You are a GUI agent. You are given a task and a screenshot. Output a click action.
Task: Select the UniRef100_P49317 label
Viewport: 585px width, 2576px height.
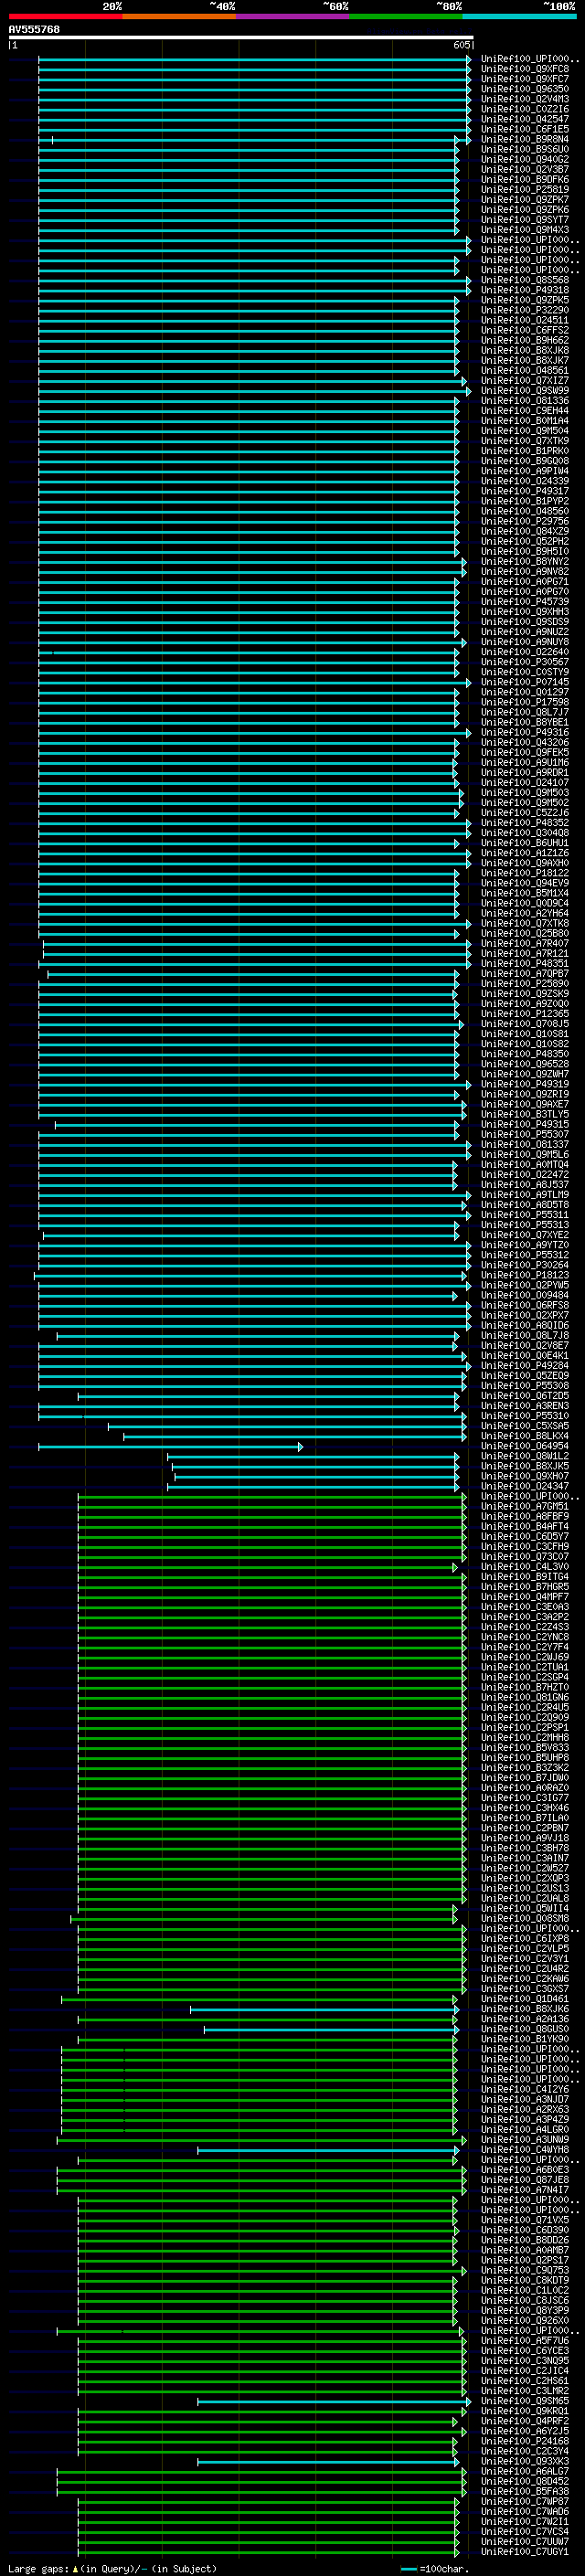coord(525,491)
